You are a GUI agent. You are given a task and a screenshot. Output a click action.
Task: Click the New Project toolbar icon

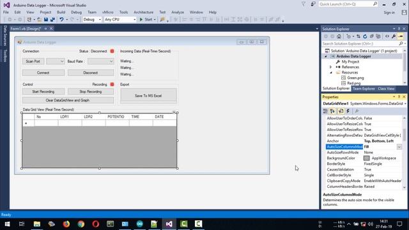click(x=29, y=20)
